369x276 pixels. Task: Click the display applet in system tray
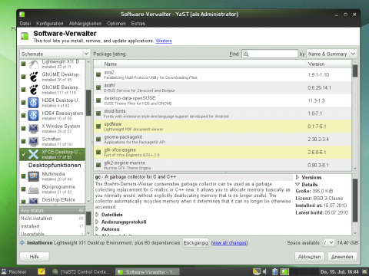click(257, 271)
